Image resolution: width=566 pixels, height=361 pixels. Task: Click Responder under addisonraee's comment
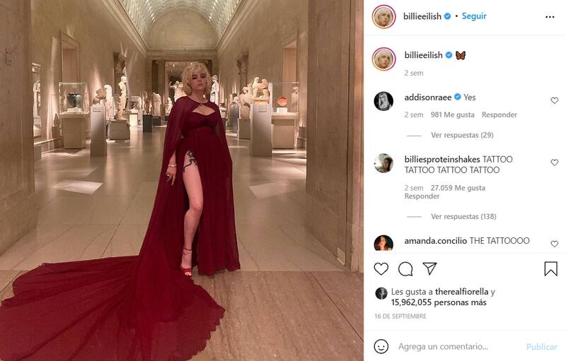tap(499, 114)
